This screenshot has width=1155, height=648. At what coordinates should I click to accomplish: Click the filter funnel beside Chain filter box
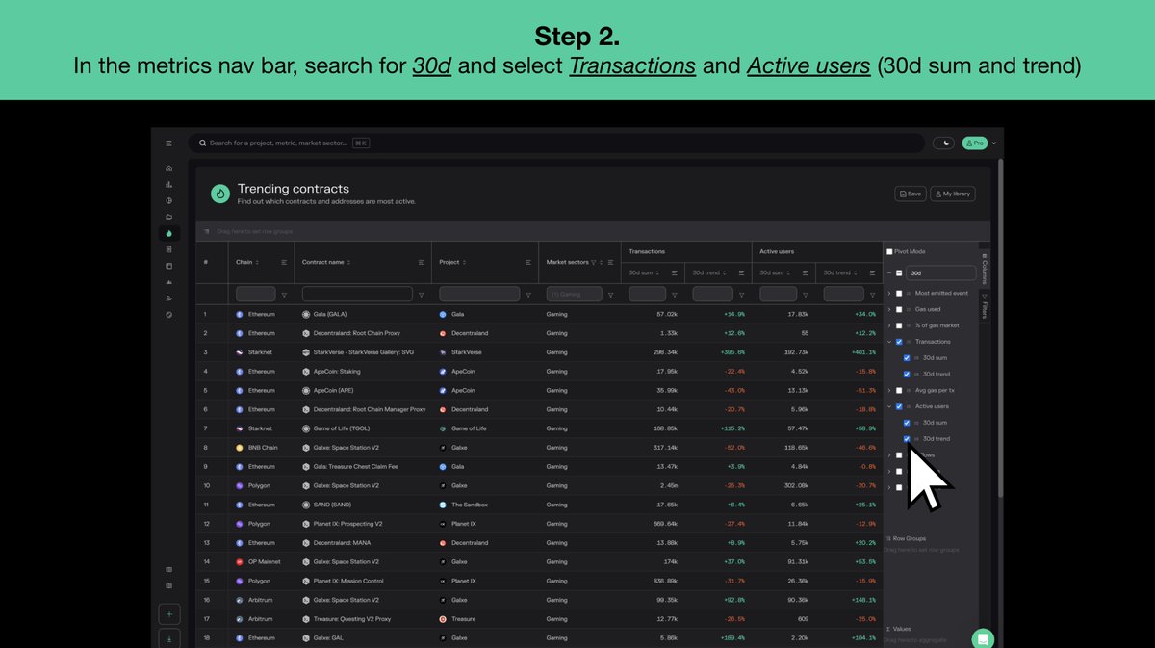click(x=284, y=295)
